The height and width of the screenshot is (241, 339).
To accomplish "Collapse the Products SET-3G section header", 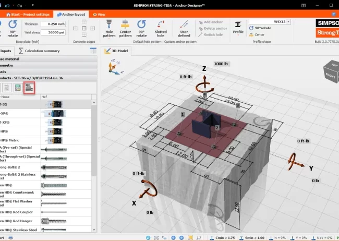I will pos(49,78).
